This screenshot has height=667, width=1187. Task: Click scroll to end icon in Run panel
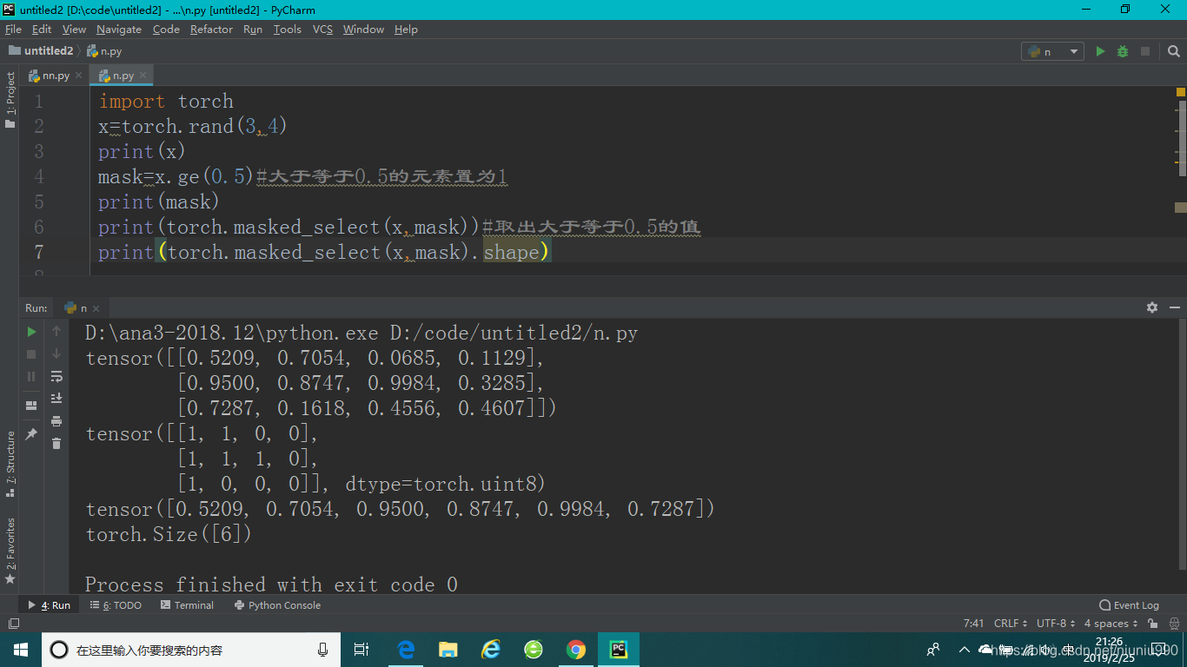[x=56, y=399]
